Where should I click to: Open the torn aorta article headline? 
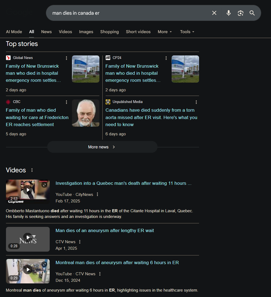[151, 117]
